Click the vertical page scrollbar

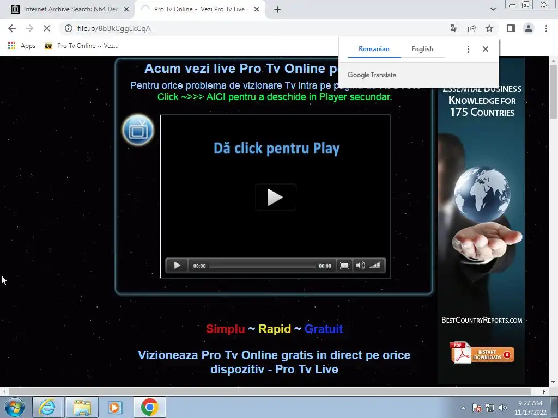[553, 93]
